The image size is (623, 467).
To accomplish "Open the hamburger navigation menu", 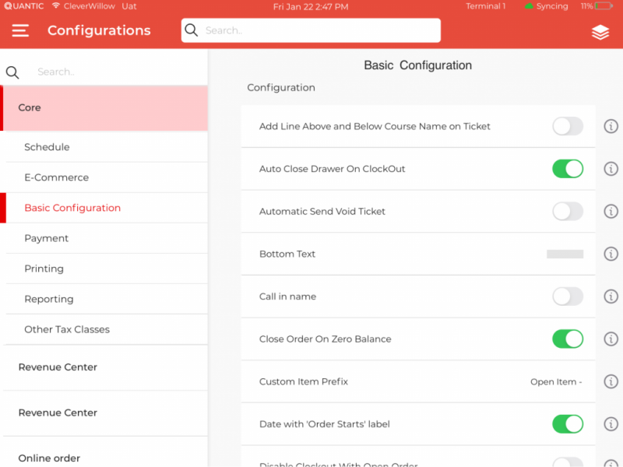I will pyautogui.click(x=20, y=30).
